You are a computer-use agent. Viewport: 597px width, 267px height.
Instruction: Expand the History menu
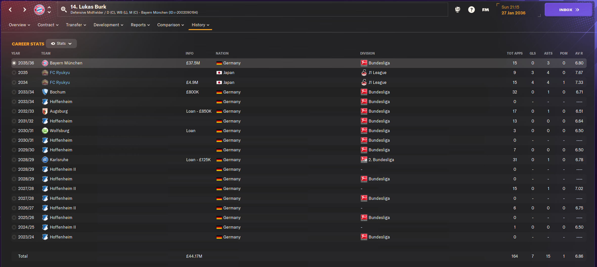pos(200,25)
